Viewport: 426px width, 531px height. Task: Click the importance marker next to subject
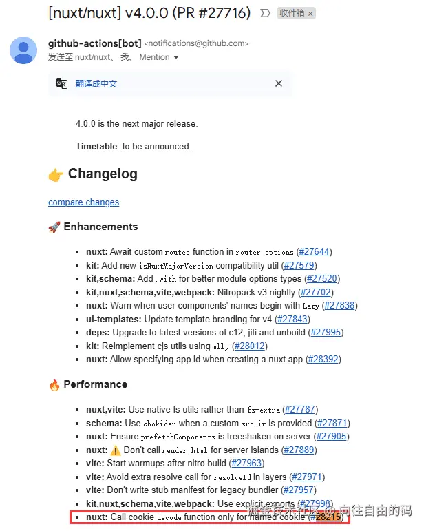[x=265, y=14]
